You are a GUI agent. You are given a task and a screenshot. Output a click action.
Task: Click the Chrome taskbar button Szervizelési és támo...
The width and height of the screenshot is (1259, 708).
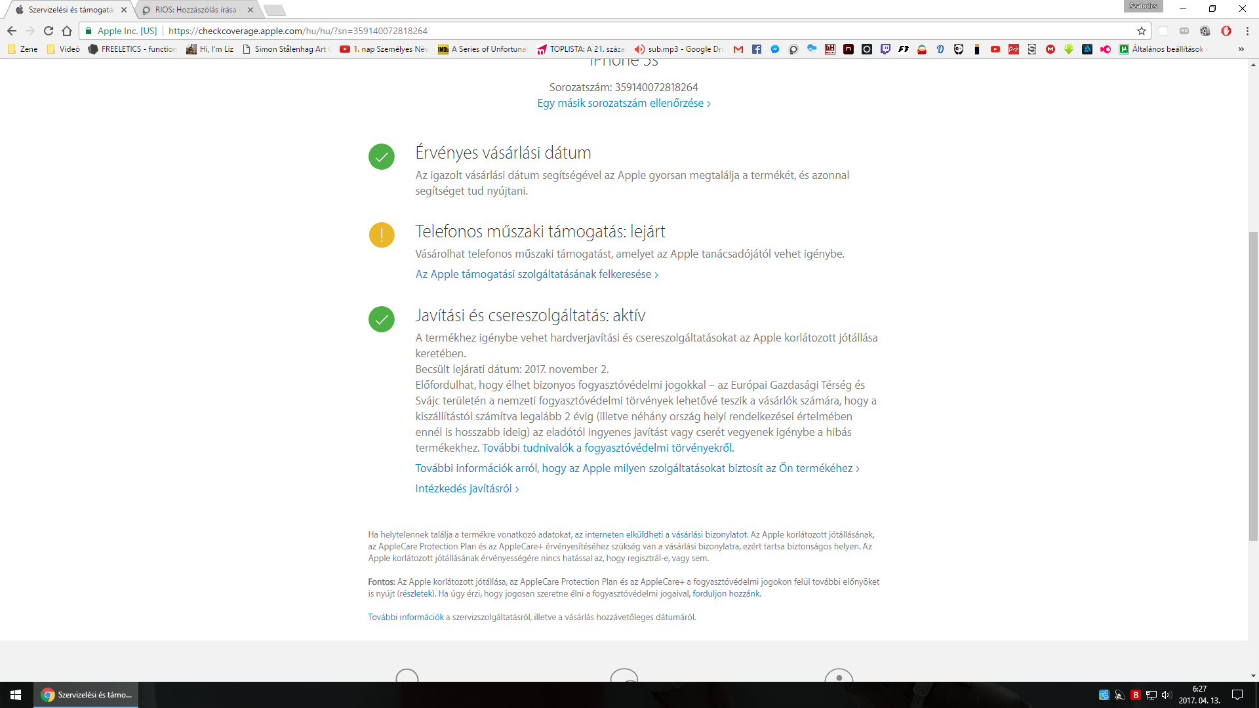(86, 695)
